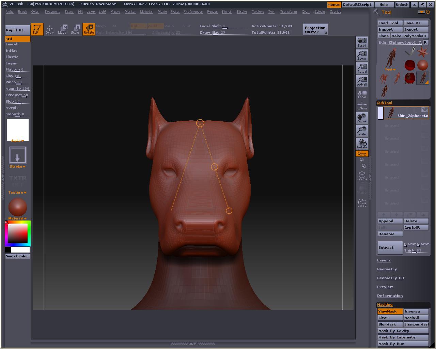This screenshot has height=349, width=436.
Task: Click the Projection Master button
Action: click(315, 30)
